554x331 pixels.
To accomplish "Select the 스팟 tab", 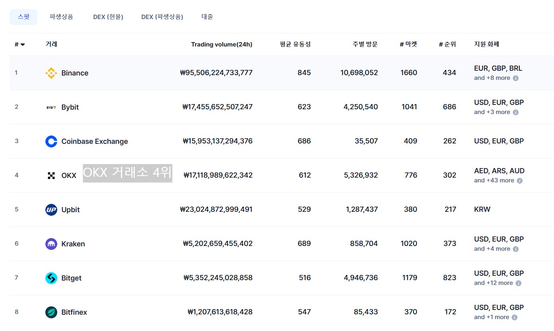I will click(x=23, y=17).
